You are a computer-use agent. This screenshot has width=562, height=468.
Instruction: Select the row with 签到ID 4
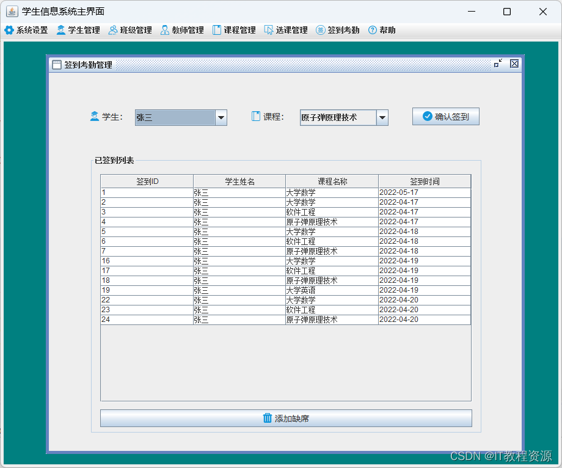tap(286, 222)
